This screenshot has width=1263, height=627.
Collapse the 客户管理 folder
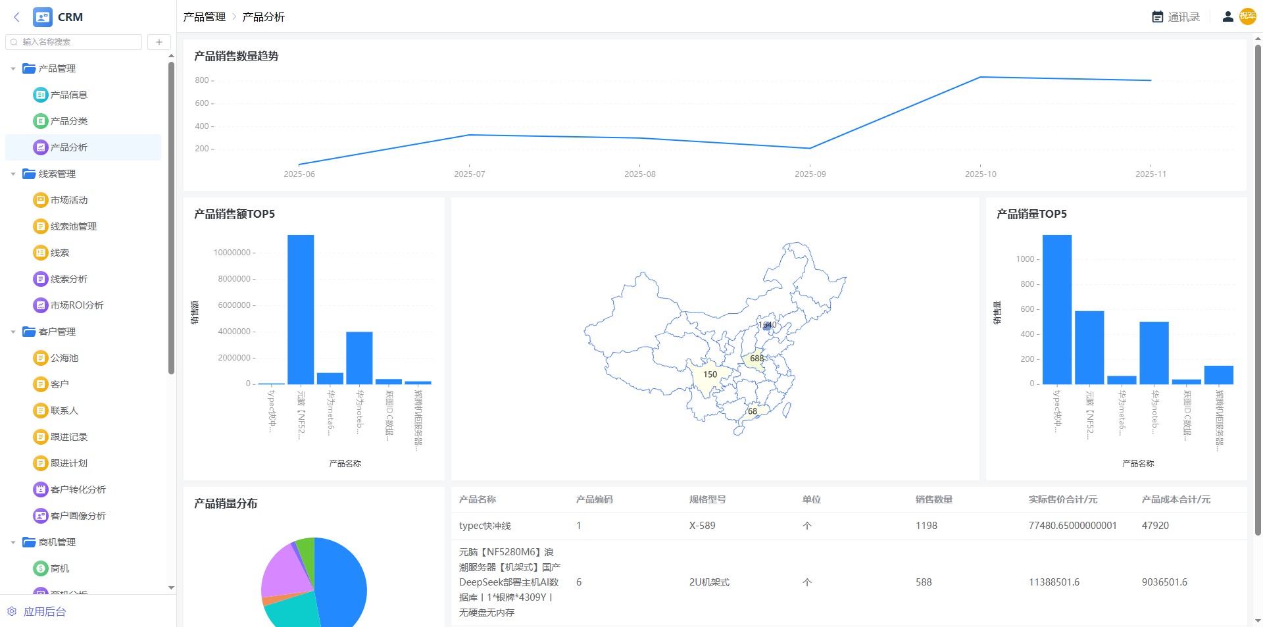(13, 332)
